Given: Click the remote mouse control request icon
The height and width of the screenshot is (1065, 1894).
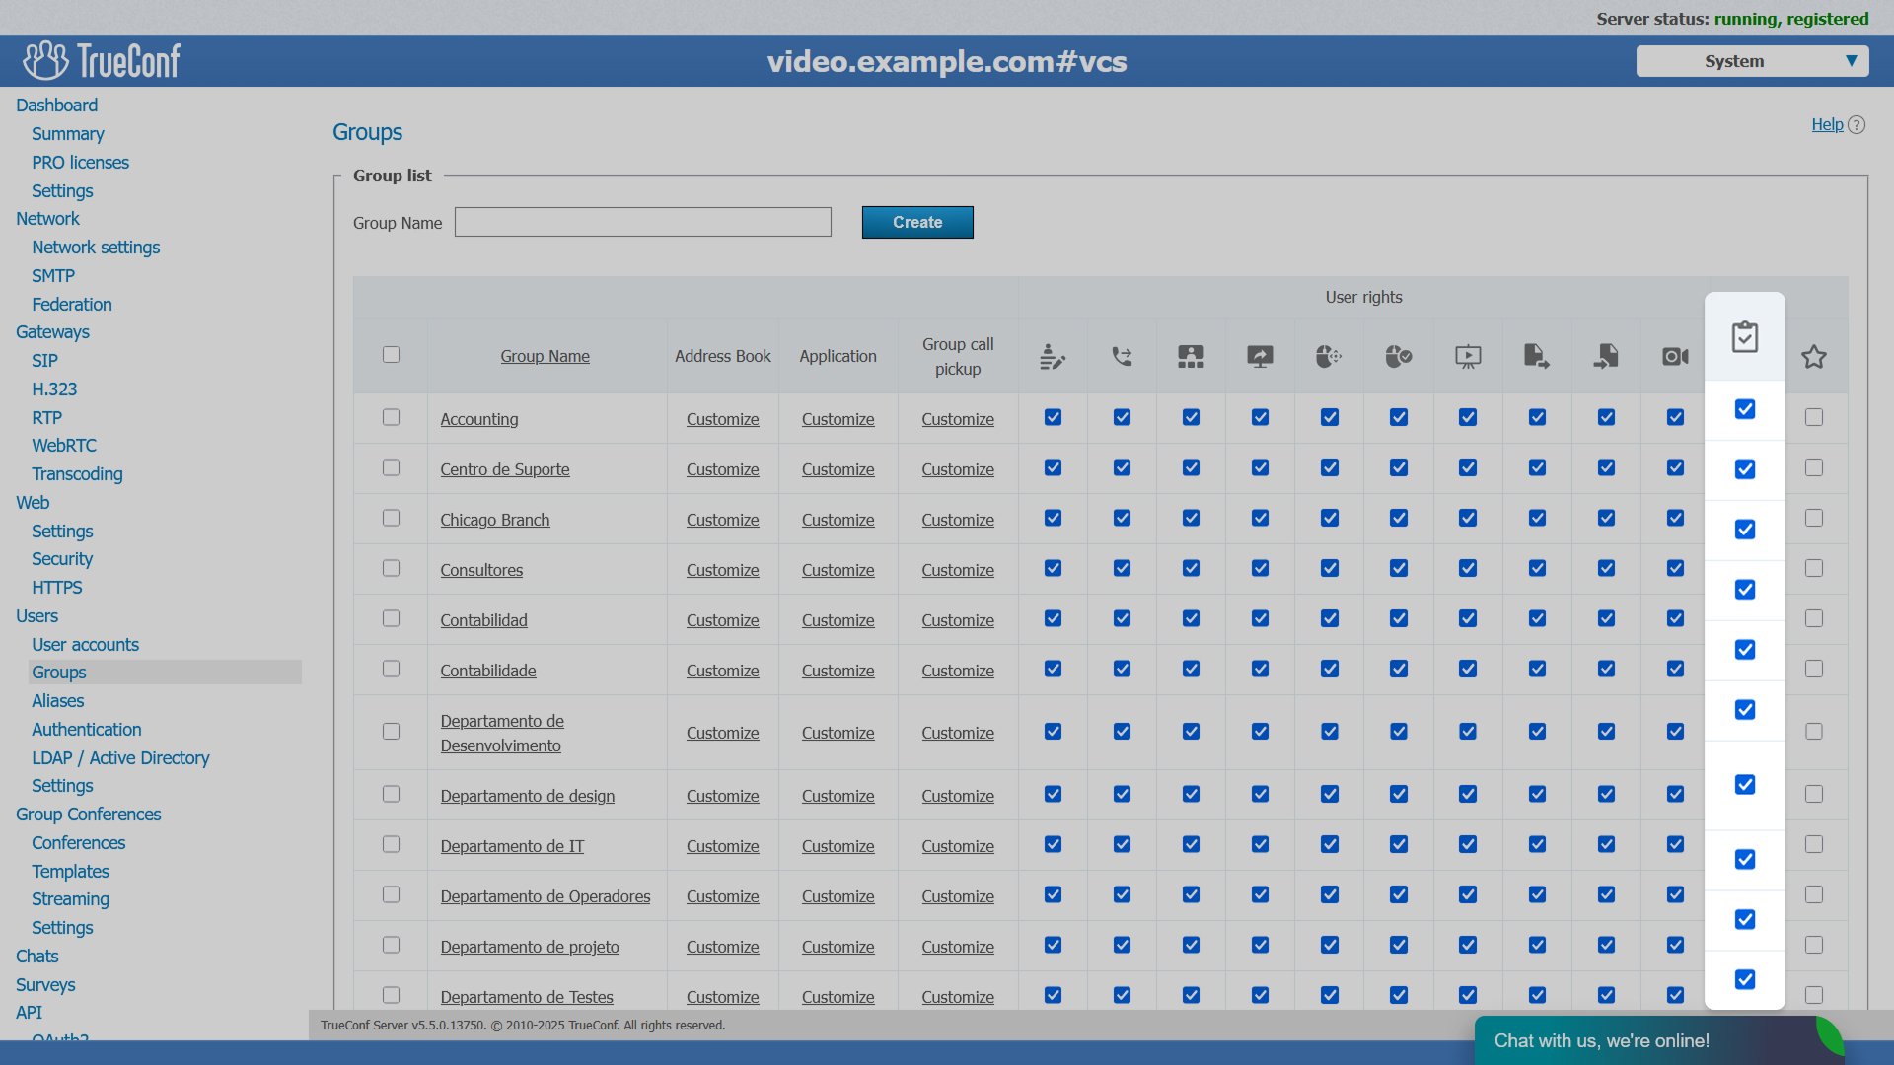Looking at the screenshot, I should click(1329, 356).
